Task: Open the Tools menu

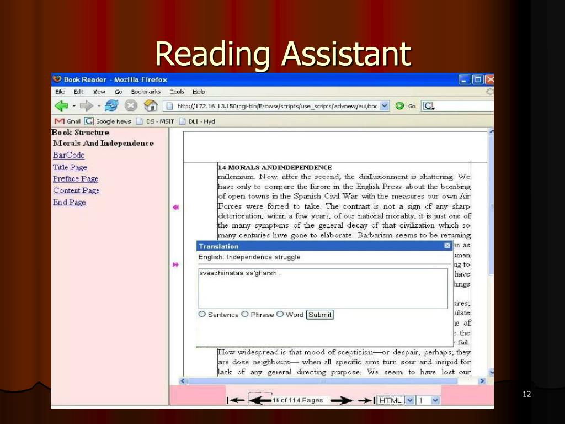Action: pyautogui.click(x=177, y=92)
